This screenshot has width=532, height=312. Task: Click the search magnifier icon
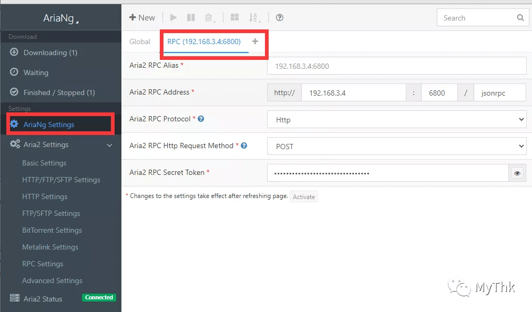click(520, 18)
